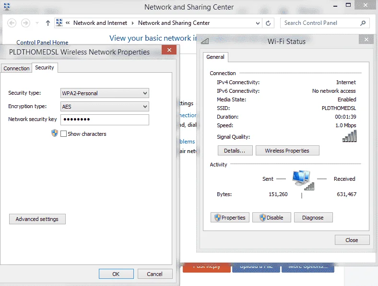Click the Wi-Fi Status title signal icon
The image size is (378, 286).
[x=205, y=41]
